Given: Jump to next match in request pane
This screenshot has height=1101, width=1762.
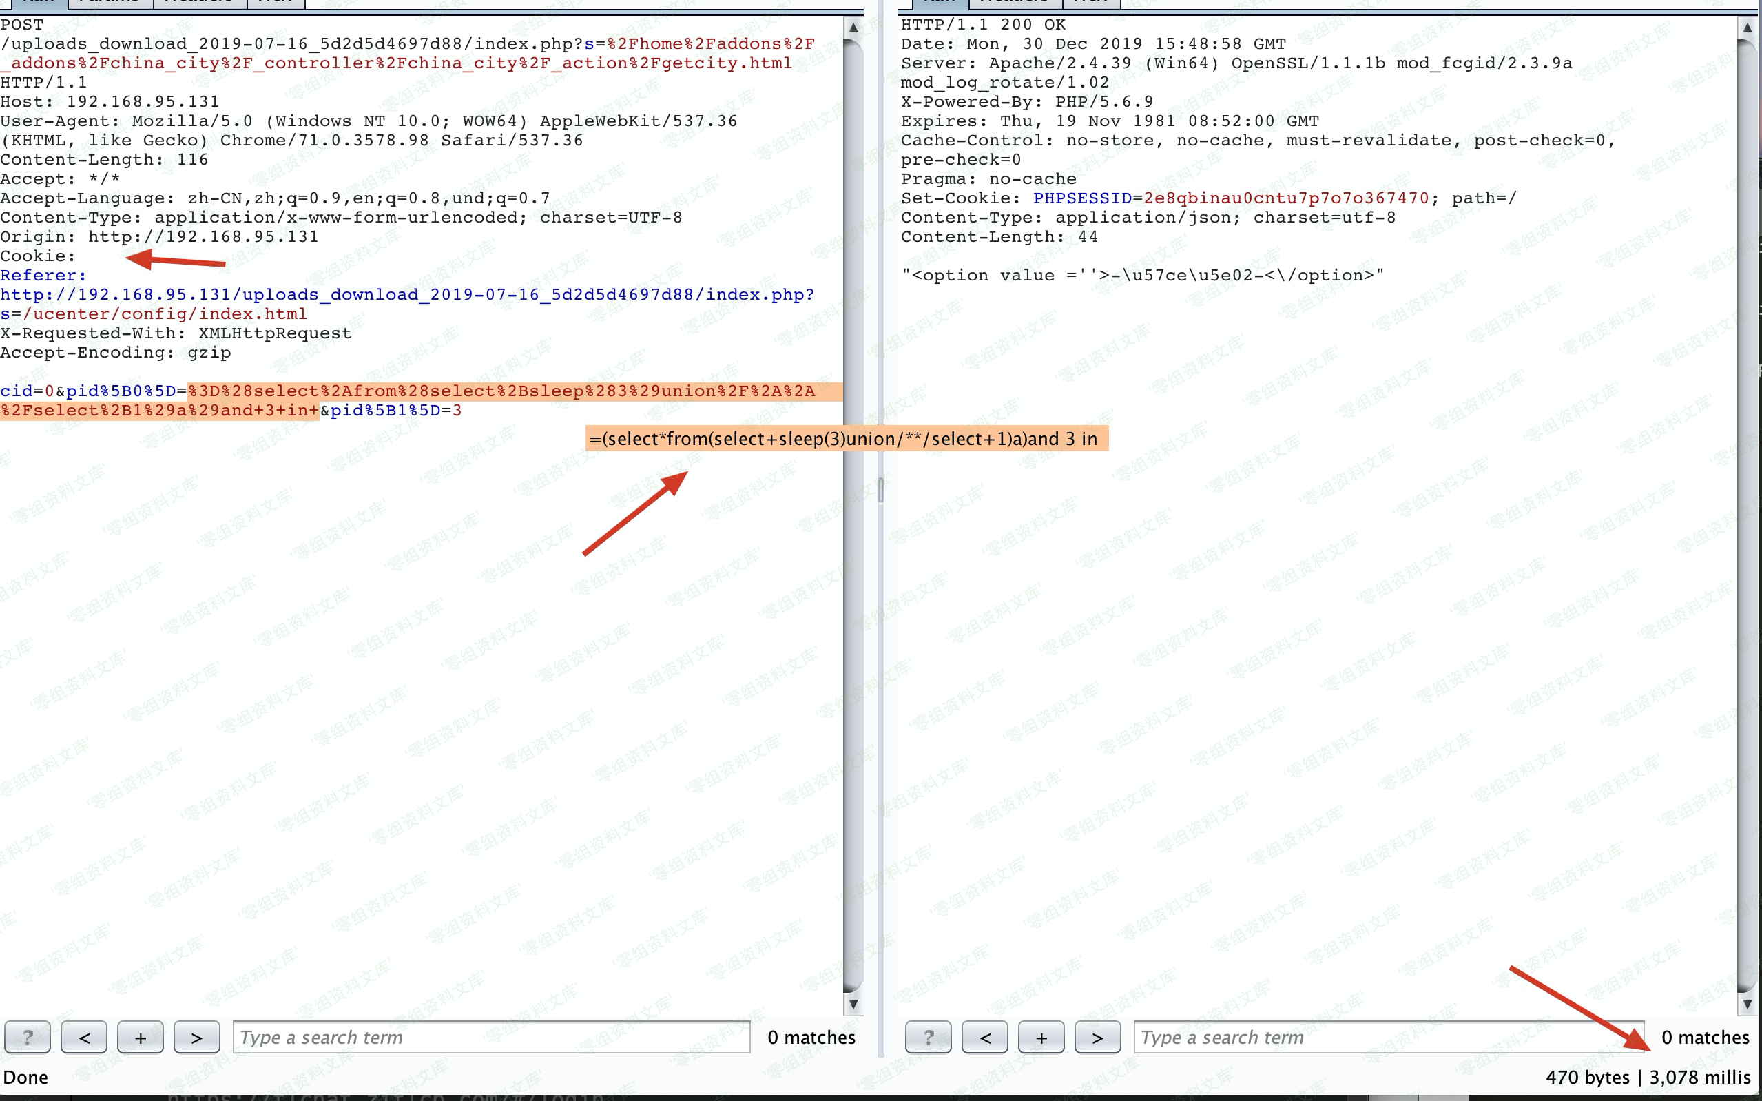Looking at the screenshot, I should pyautogui.click(x=196, y=1037).
